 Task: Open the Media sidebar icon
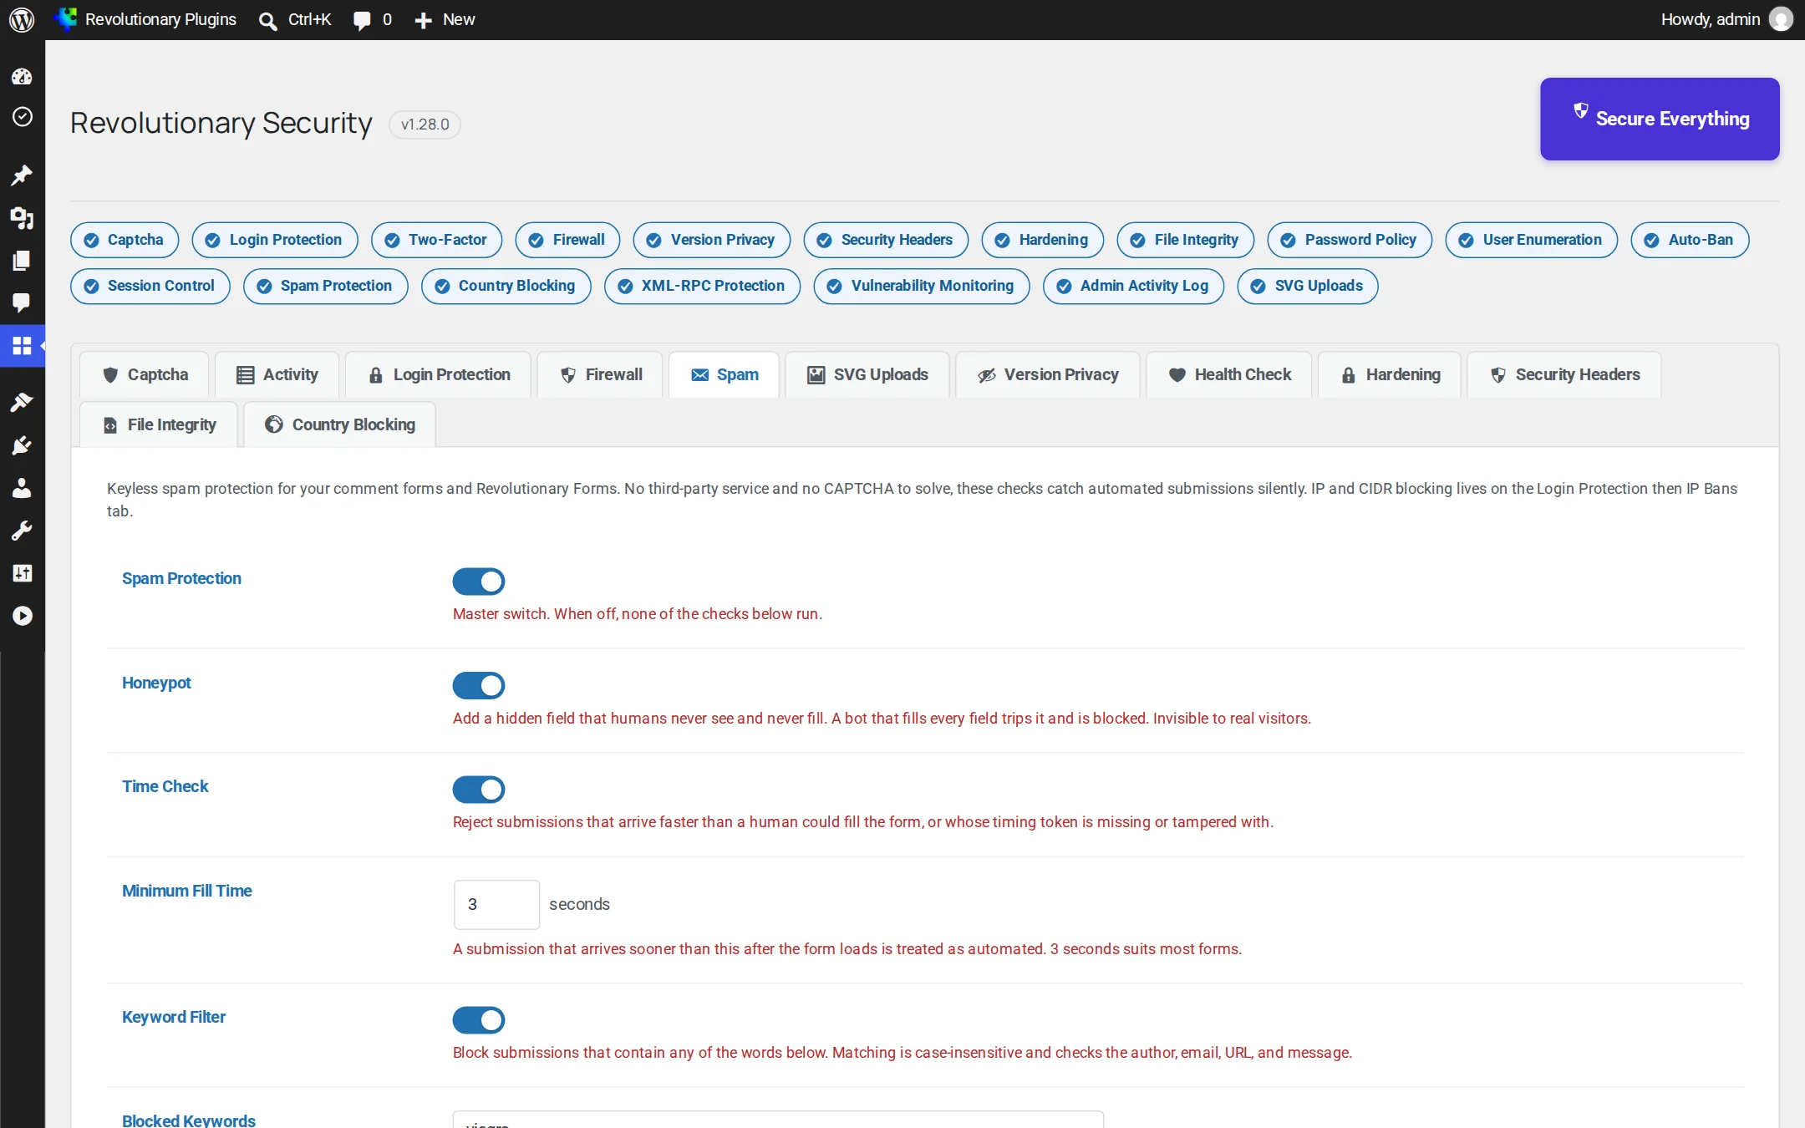(22, 218)
